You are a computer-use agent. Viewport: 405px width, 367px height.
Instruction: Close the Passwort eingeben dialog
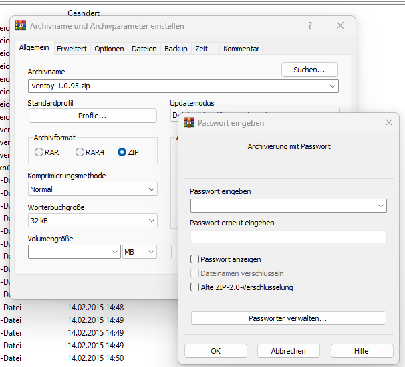[x=389, y=122]
